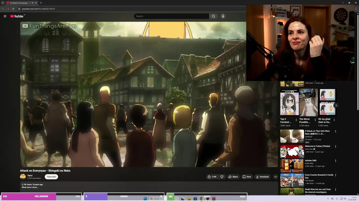The height and width of the screenshot is (202, 359).
Task: Subscribe to the Yami channel
Action: pos(51,177)
